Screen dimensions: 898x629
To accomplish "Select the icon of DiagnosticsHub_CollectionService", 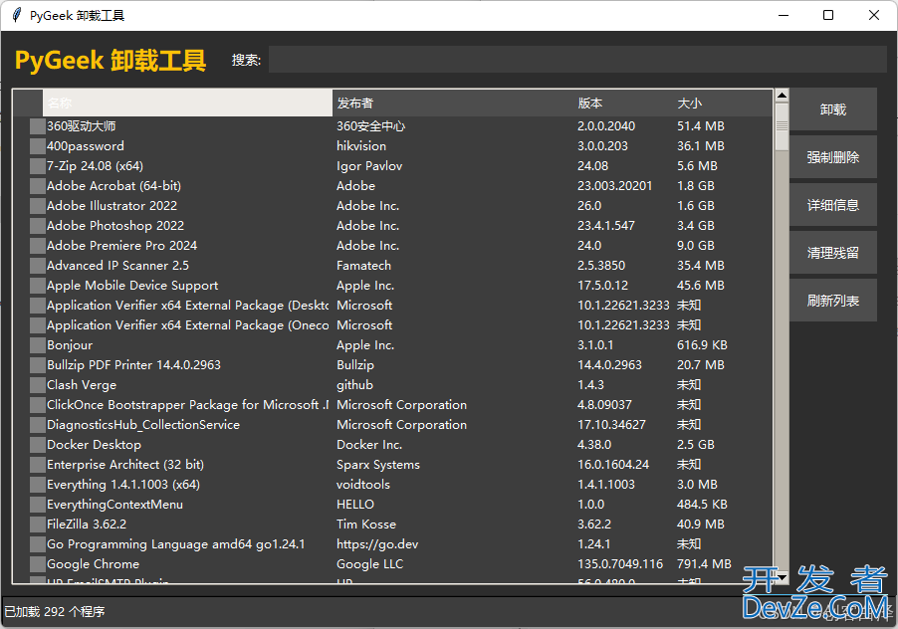I will [x=37, y=425].
